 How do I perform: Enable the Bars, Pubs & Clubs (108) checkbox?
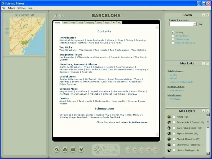coord(174,128)
